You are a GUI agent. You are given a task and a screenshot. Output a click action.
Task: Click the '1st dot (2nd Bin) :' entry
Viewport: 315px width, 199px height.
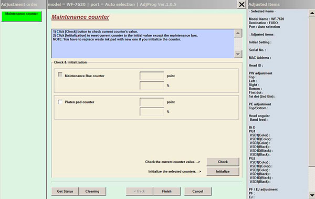point(262,97)
